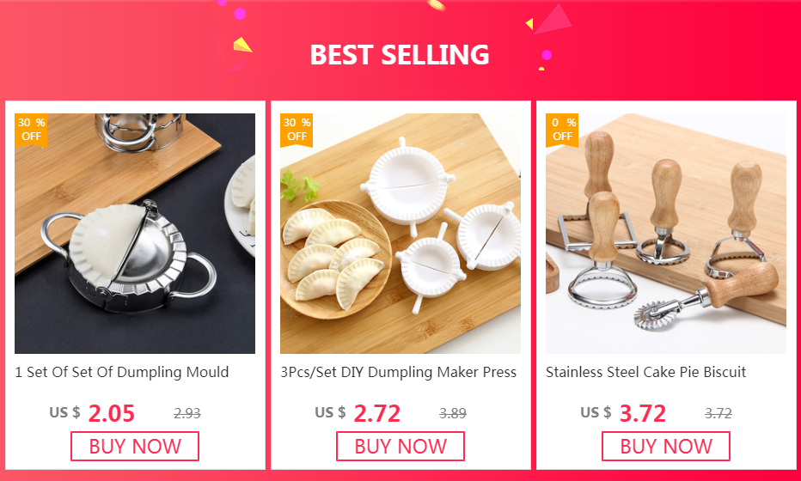Screen dimensions: 801x481
Task: Click BUY NOW for the 2.72 dumpling press
Action: point(400,447)
